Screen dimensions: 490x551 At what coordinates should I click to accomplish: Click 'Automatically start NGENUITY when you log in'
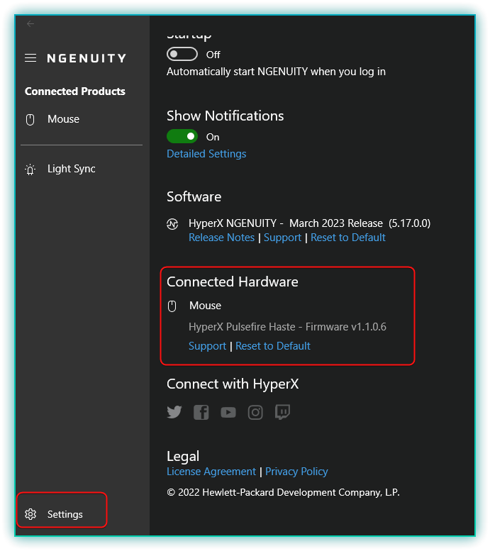coord(276,72)
